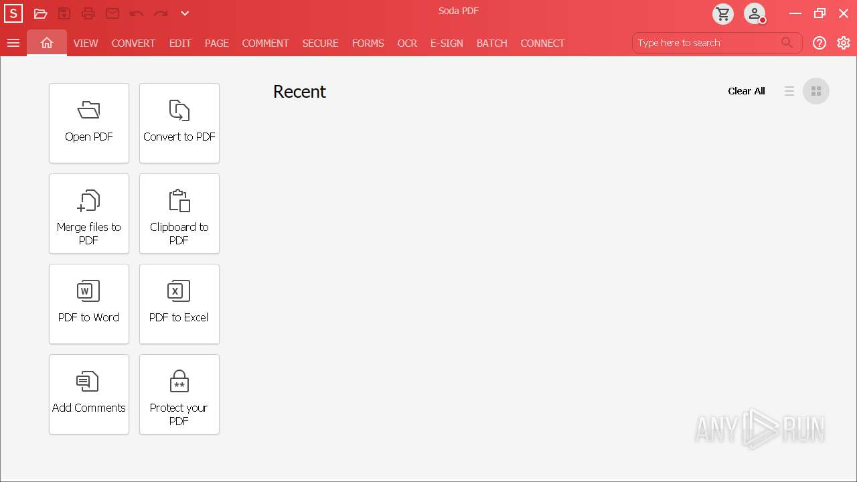Click the magnifier search icon
857x482 pixels.
point(787,43)
